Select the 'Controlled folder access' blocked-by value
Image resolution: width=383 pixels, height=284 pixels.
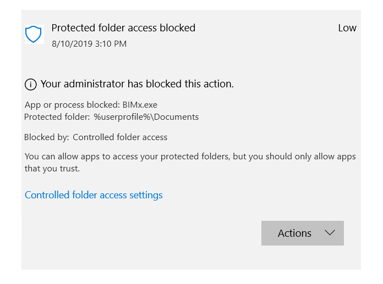point(120,137)
